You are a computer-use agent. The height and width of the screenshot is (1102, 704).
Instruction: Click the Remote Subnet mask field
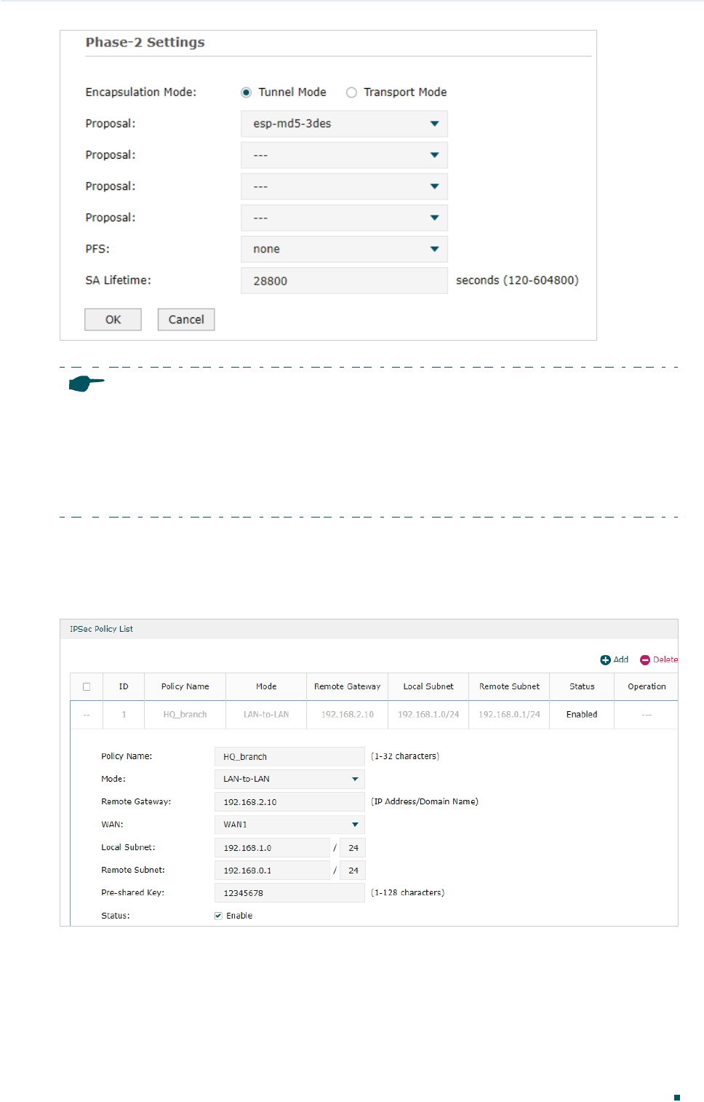[x=353, y=871]
